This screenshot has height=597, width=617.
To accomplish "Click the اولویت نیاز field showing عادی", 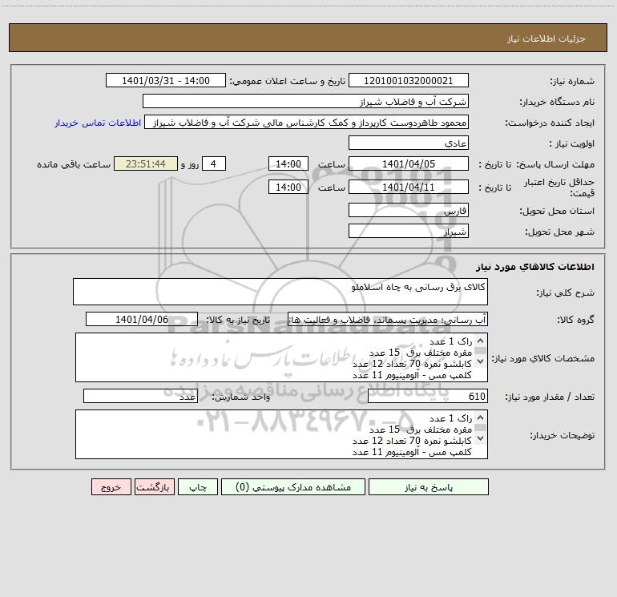I will [409, 143].
